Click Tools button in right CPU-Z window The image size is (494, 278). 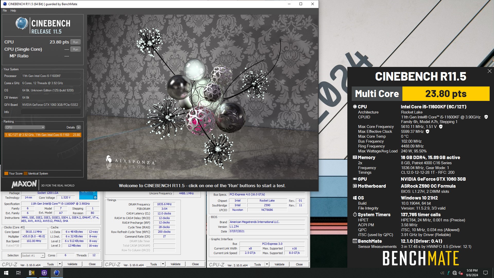point(258,264)
